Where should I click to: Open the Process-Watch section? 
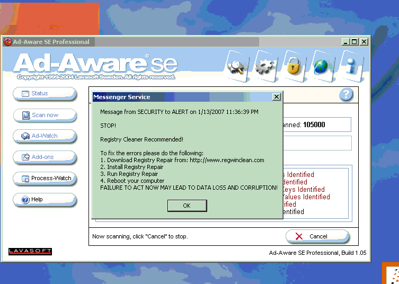coord(45,179)
